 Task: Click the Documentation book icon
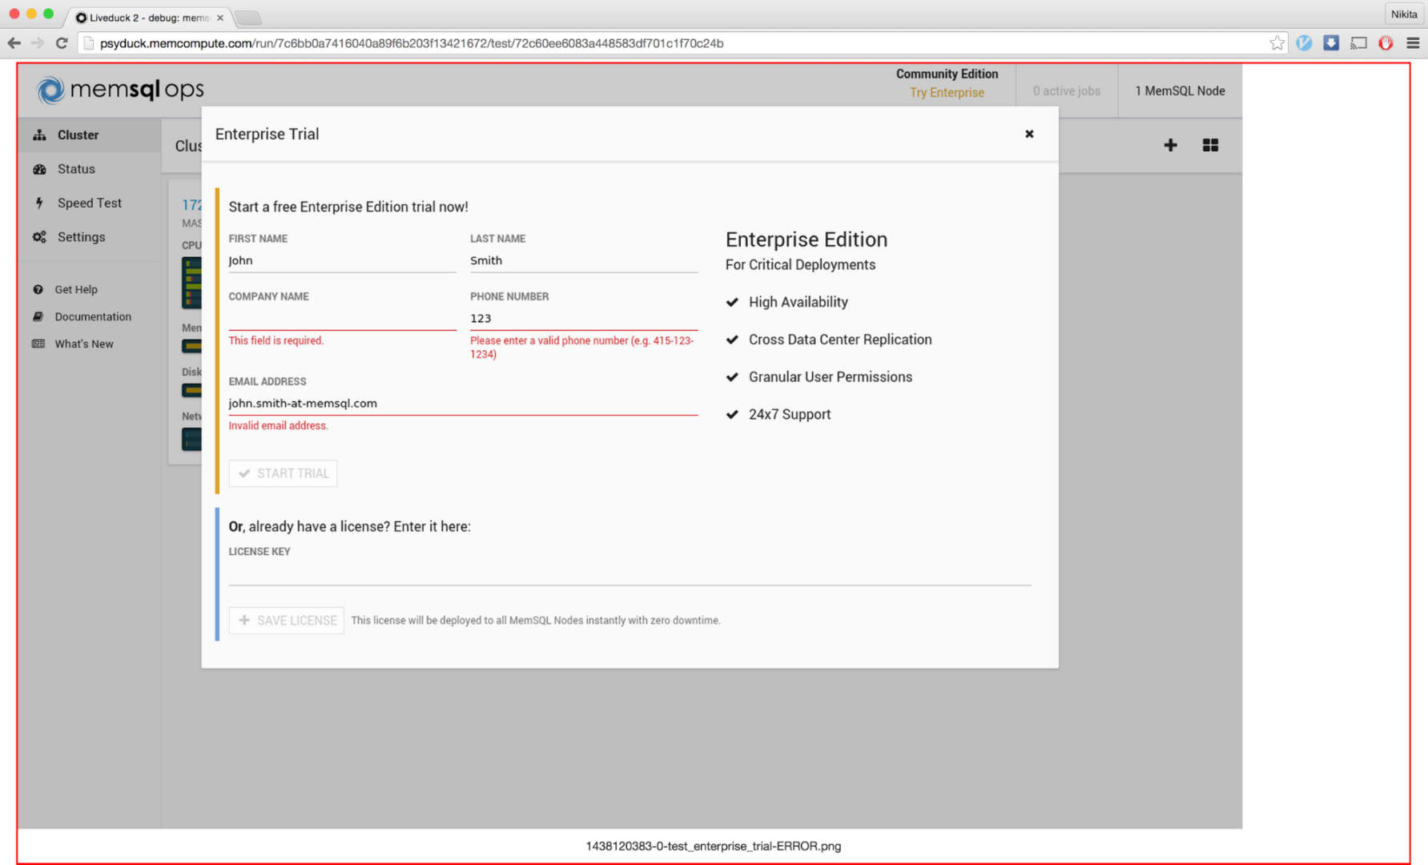tap(38, 316)
